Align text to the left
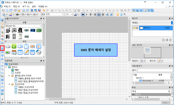 (95, 14)
